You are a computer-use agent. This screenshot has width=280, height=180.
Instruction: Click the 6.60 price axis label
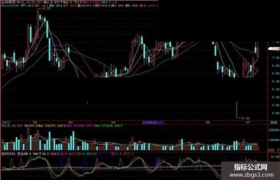pyautogui.click(x=276, y=73)
